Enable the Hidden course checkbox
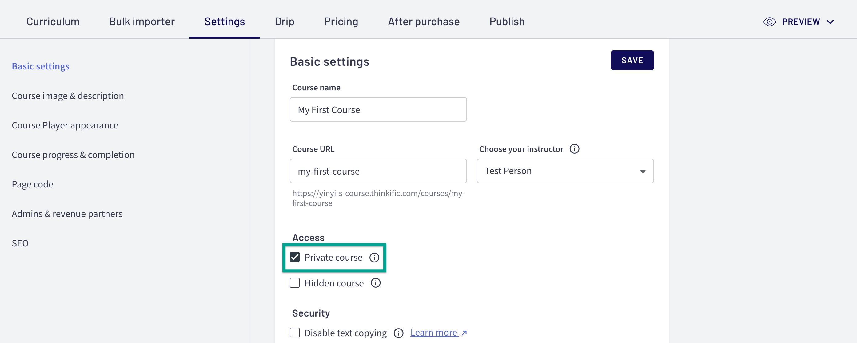The width and height of the screenshot is (857, 343). [294, 283]
